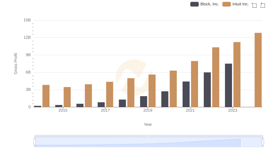Viewport: 269px width, 155px height.
Task: Click the dark Block, Inc. legend swatch
Action: tap(194, 4)
